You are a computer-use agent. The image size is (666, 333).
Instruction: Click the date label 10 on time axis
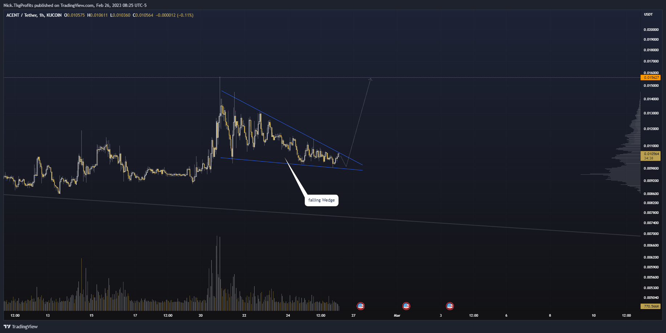point(594,316)
